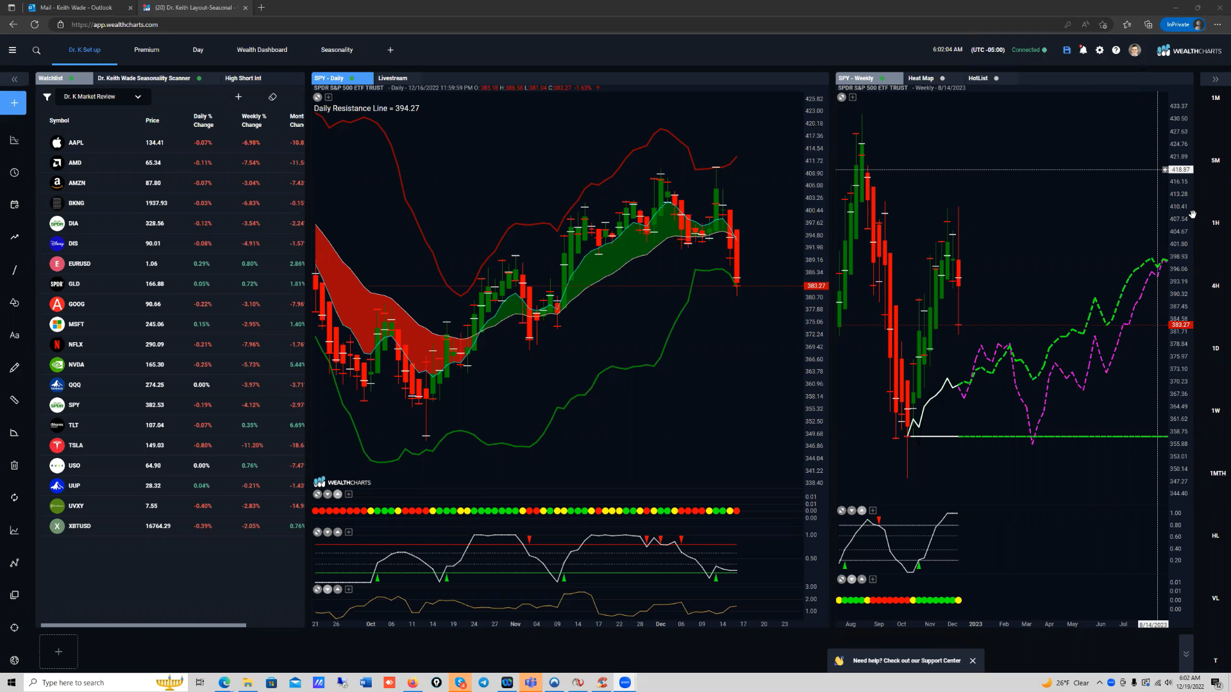1231x692 pixels.
Task: Switch to the High Short Int tab
Action: (x=243, y=78)
